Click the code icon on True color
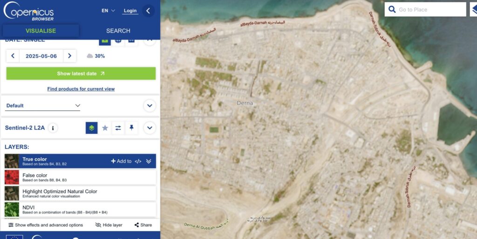477x239 pixels. [138, 161]
